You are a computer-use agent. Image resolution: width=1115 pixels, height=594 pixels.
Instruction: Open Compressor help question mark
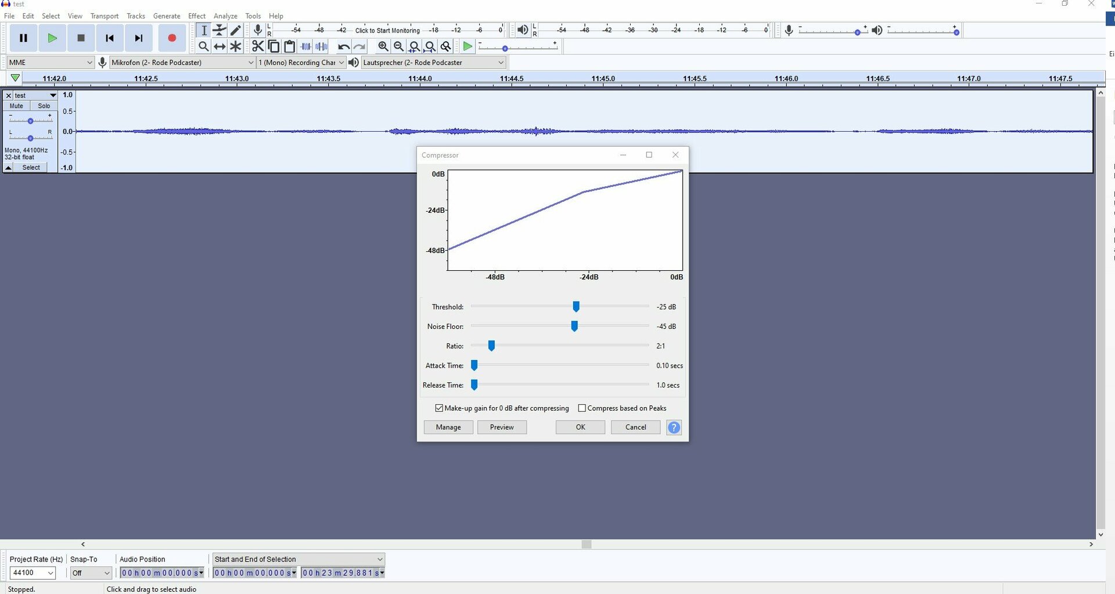674,428
